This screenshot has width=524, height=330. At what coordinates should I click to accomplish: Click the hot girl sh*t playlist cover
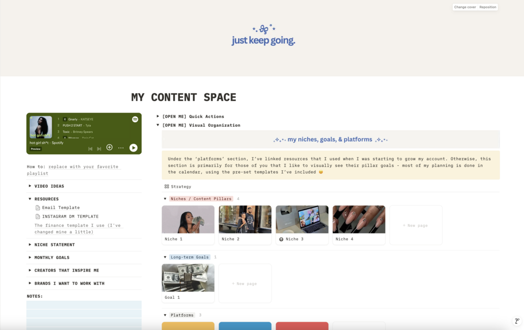click(41, 127)
